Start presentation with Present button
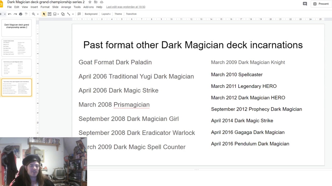332x186 pixels. [x=321, y=4]
